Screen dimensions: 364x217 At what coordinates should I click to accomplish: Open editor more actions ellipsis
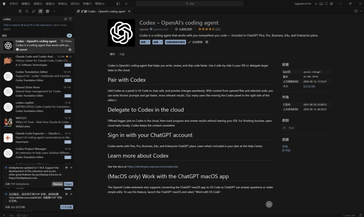(361, 11)
